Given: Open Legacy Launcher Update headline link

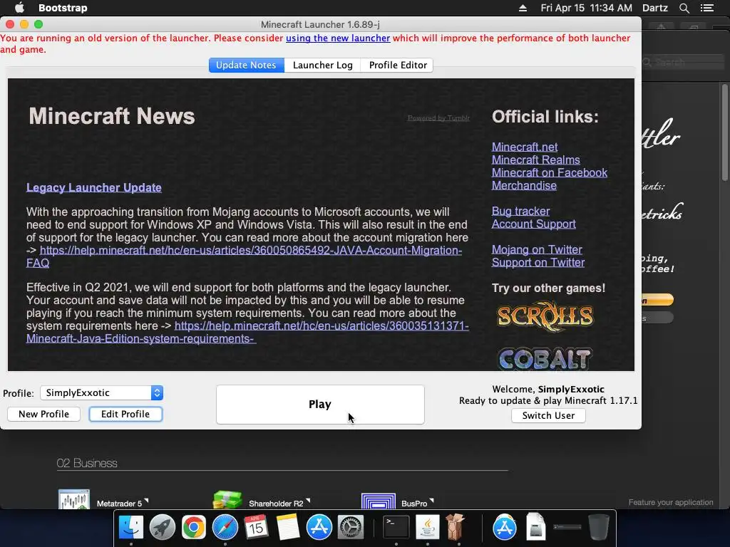Looking at the screenshot, I should [x=93, y=187].
